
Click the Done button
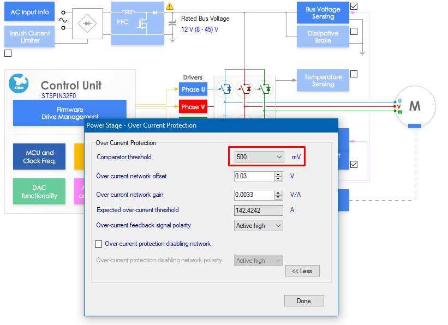pyautogui.click(x=304, y=300)
